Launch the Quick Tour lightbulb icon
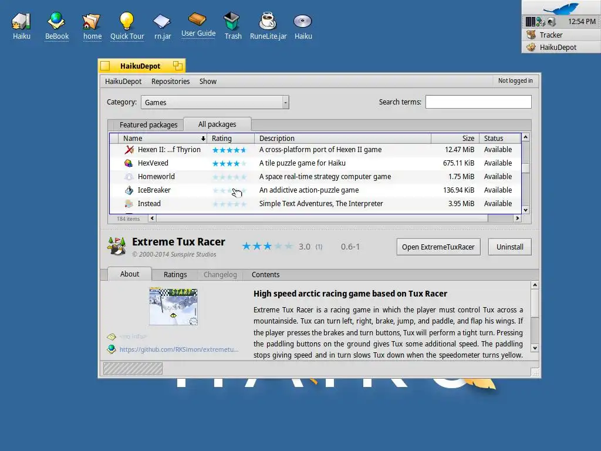The image size is (601, 451). (x=127, y=21)
